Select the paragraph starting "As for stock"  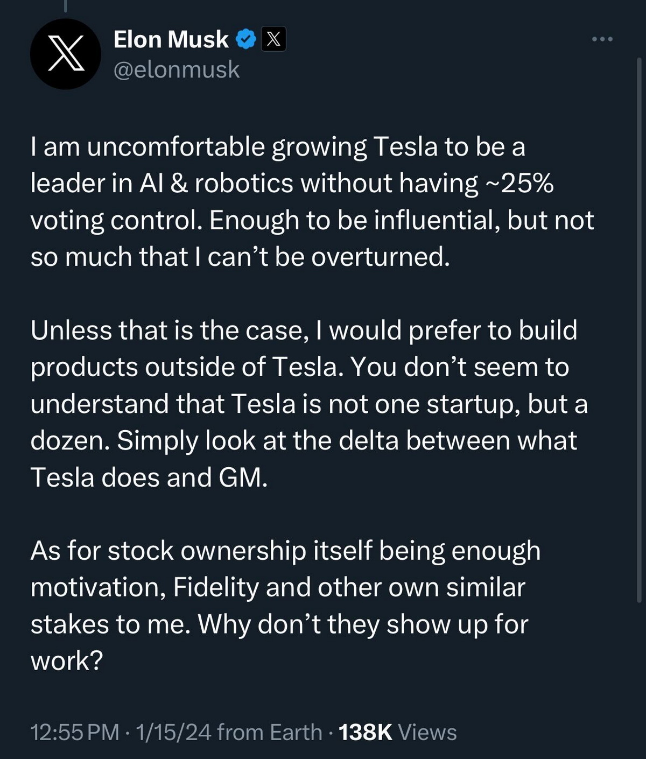pyautogui.click(x=285, y=606)
